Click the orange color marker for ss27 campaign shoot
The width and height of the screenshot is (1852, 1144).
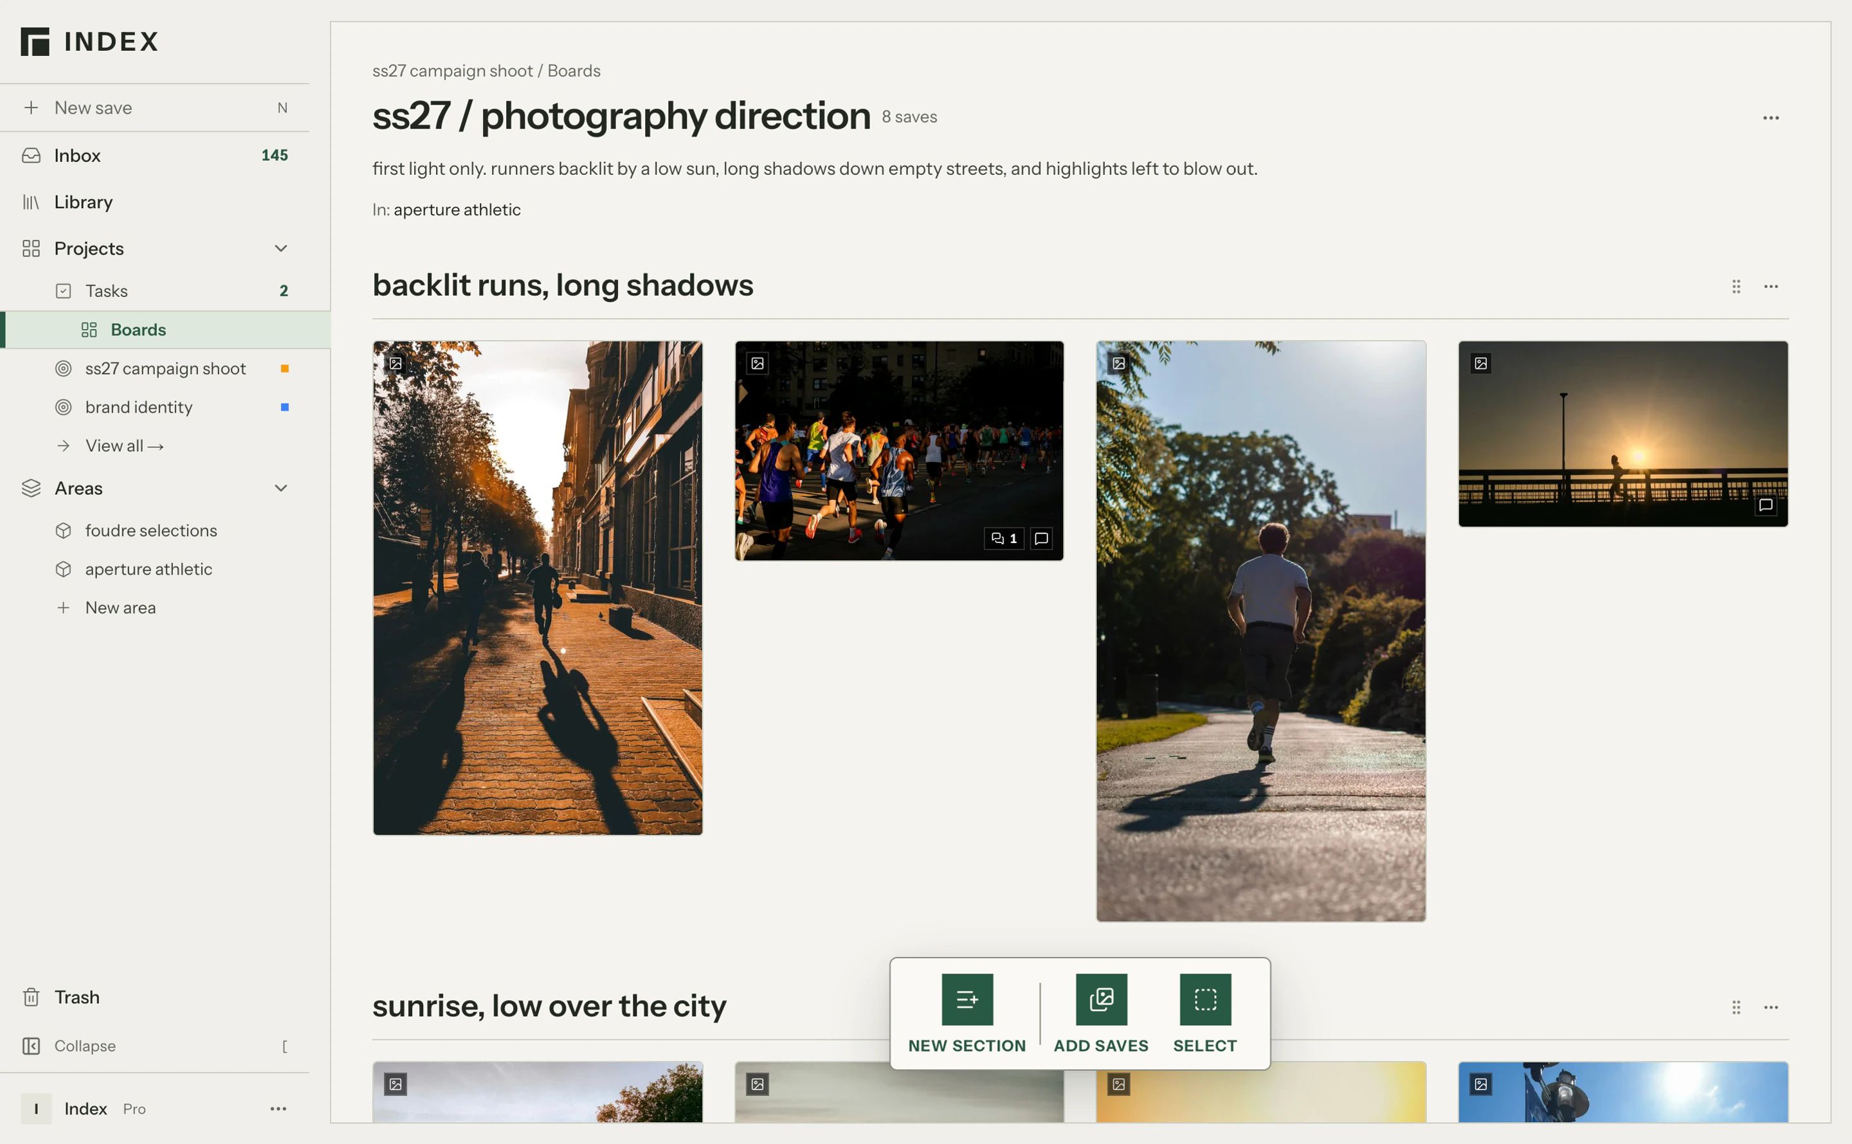(285, 368)
